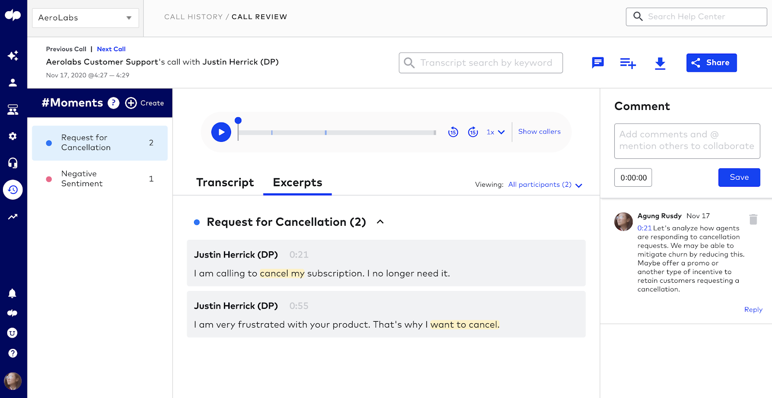Screen dimensions: 772x398
Task: Download the call recording
Action: click(660, 63)
